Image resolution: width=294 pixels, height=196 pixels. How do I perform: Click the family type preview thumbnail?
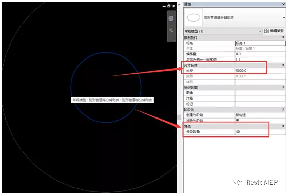(193, 17)
